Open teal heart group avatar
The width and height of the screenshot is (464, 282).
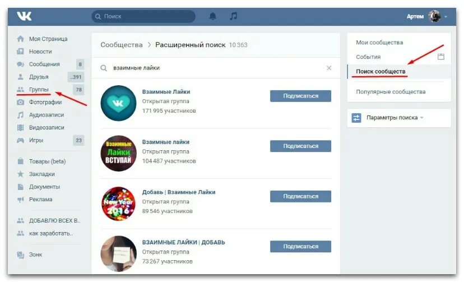click(118, 103)
